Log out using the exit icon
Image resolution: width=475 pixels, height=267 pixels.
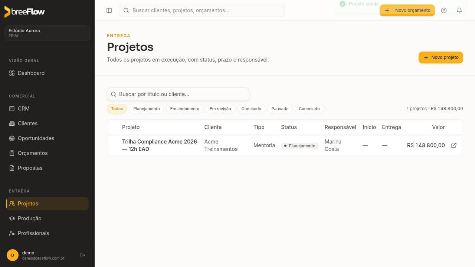83,255
